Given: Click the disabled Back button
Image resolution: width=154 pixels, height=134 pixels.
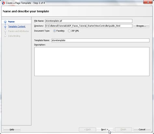Looking at the screenshot, I should coord(87,129).
